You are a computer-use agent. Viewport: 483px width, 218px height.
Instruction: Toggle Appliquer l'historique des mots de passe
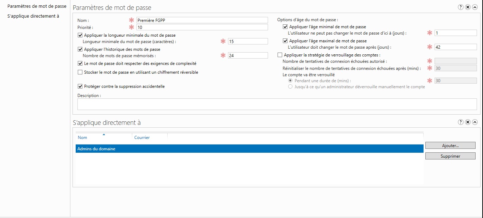80,49
